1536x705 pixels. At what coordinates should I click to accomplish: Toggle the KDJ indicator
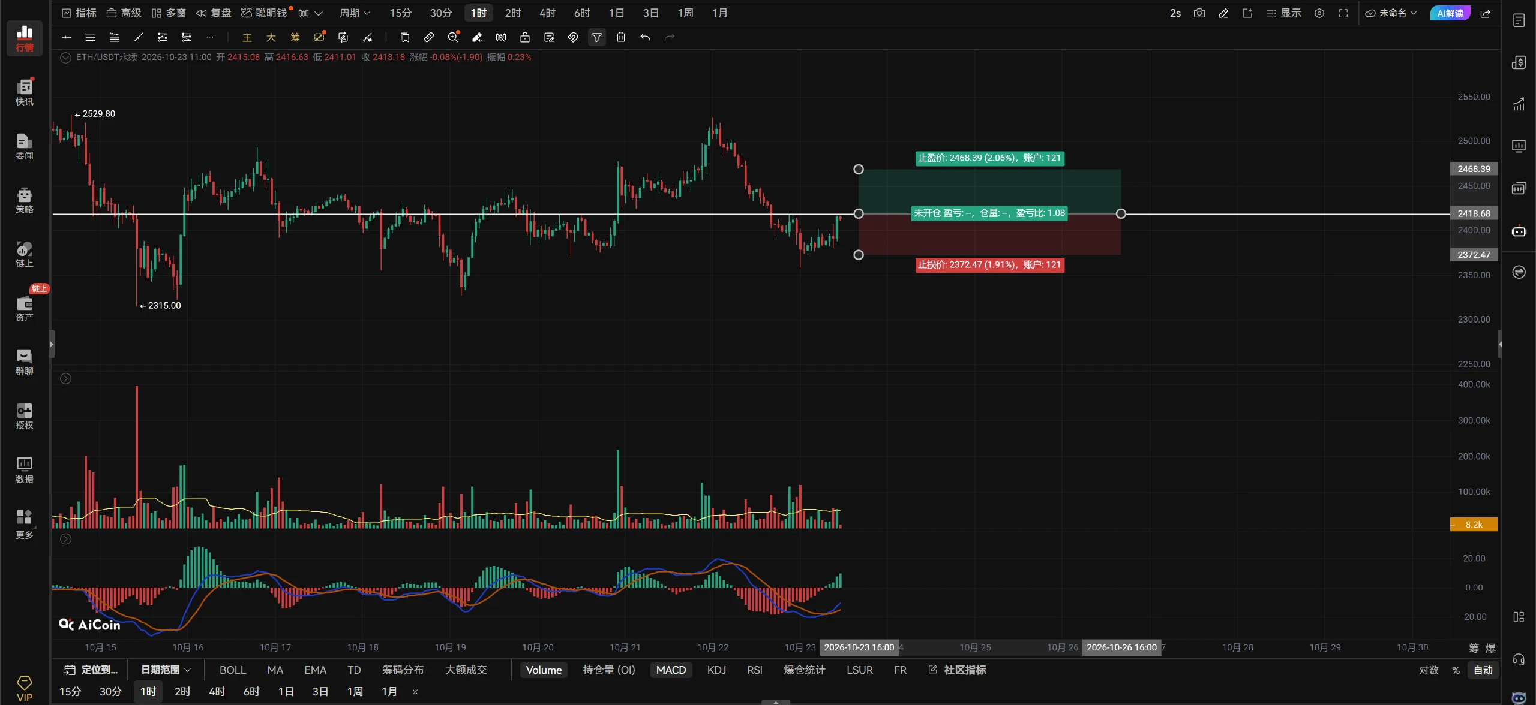[716, 670]
